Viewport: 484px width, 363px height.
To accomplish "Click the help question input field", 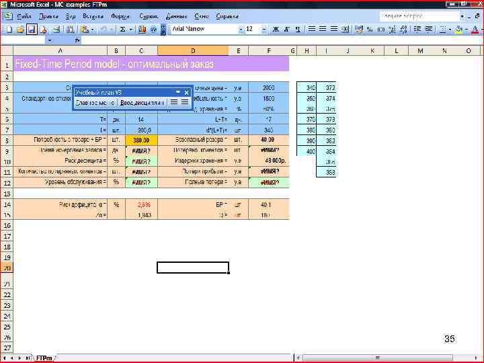I will point(419,16).
